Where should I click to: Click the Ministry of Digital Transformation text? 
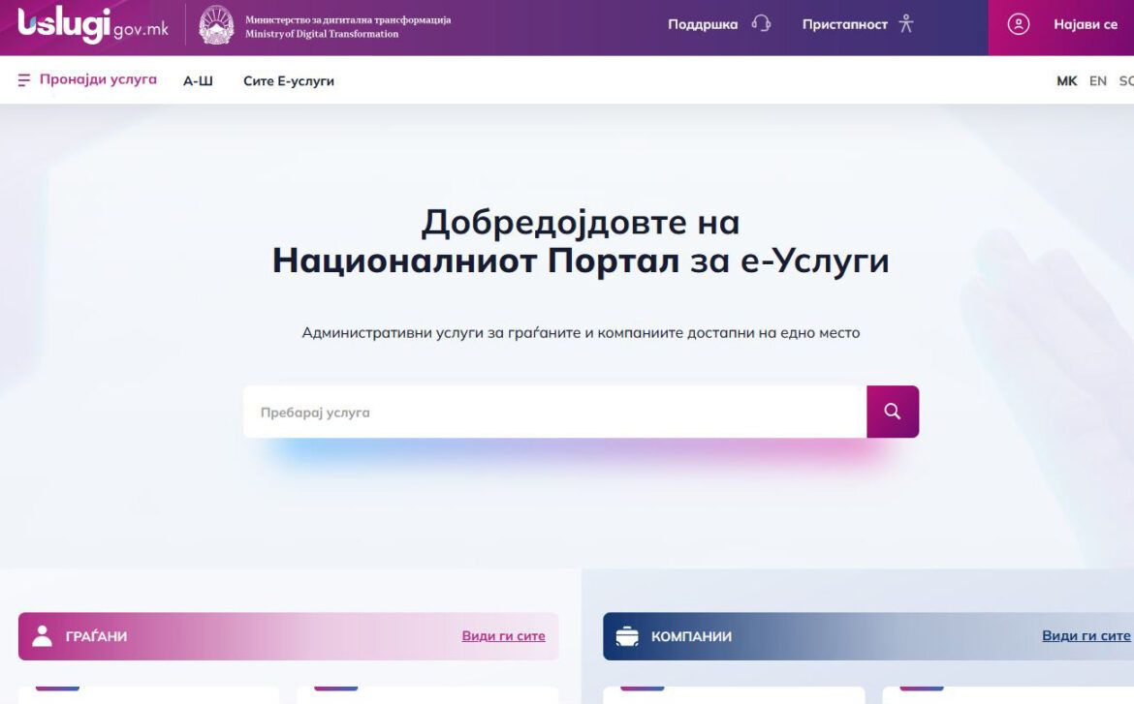tap(347, 27)
